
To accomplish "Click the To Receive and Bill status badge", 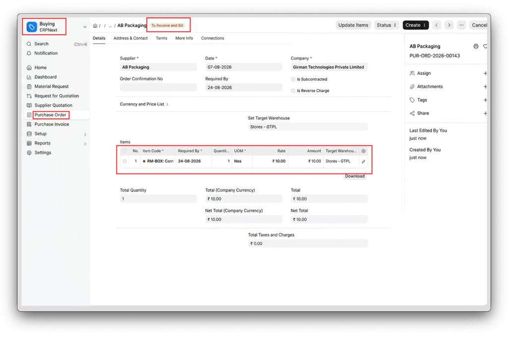I will tap(167, 26).
